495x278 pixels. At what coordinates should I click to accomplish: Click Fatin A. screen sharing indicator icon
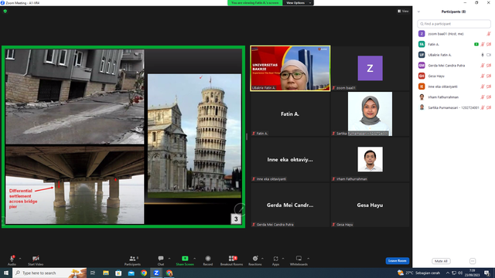476,45
